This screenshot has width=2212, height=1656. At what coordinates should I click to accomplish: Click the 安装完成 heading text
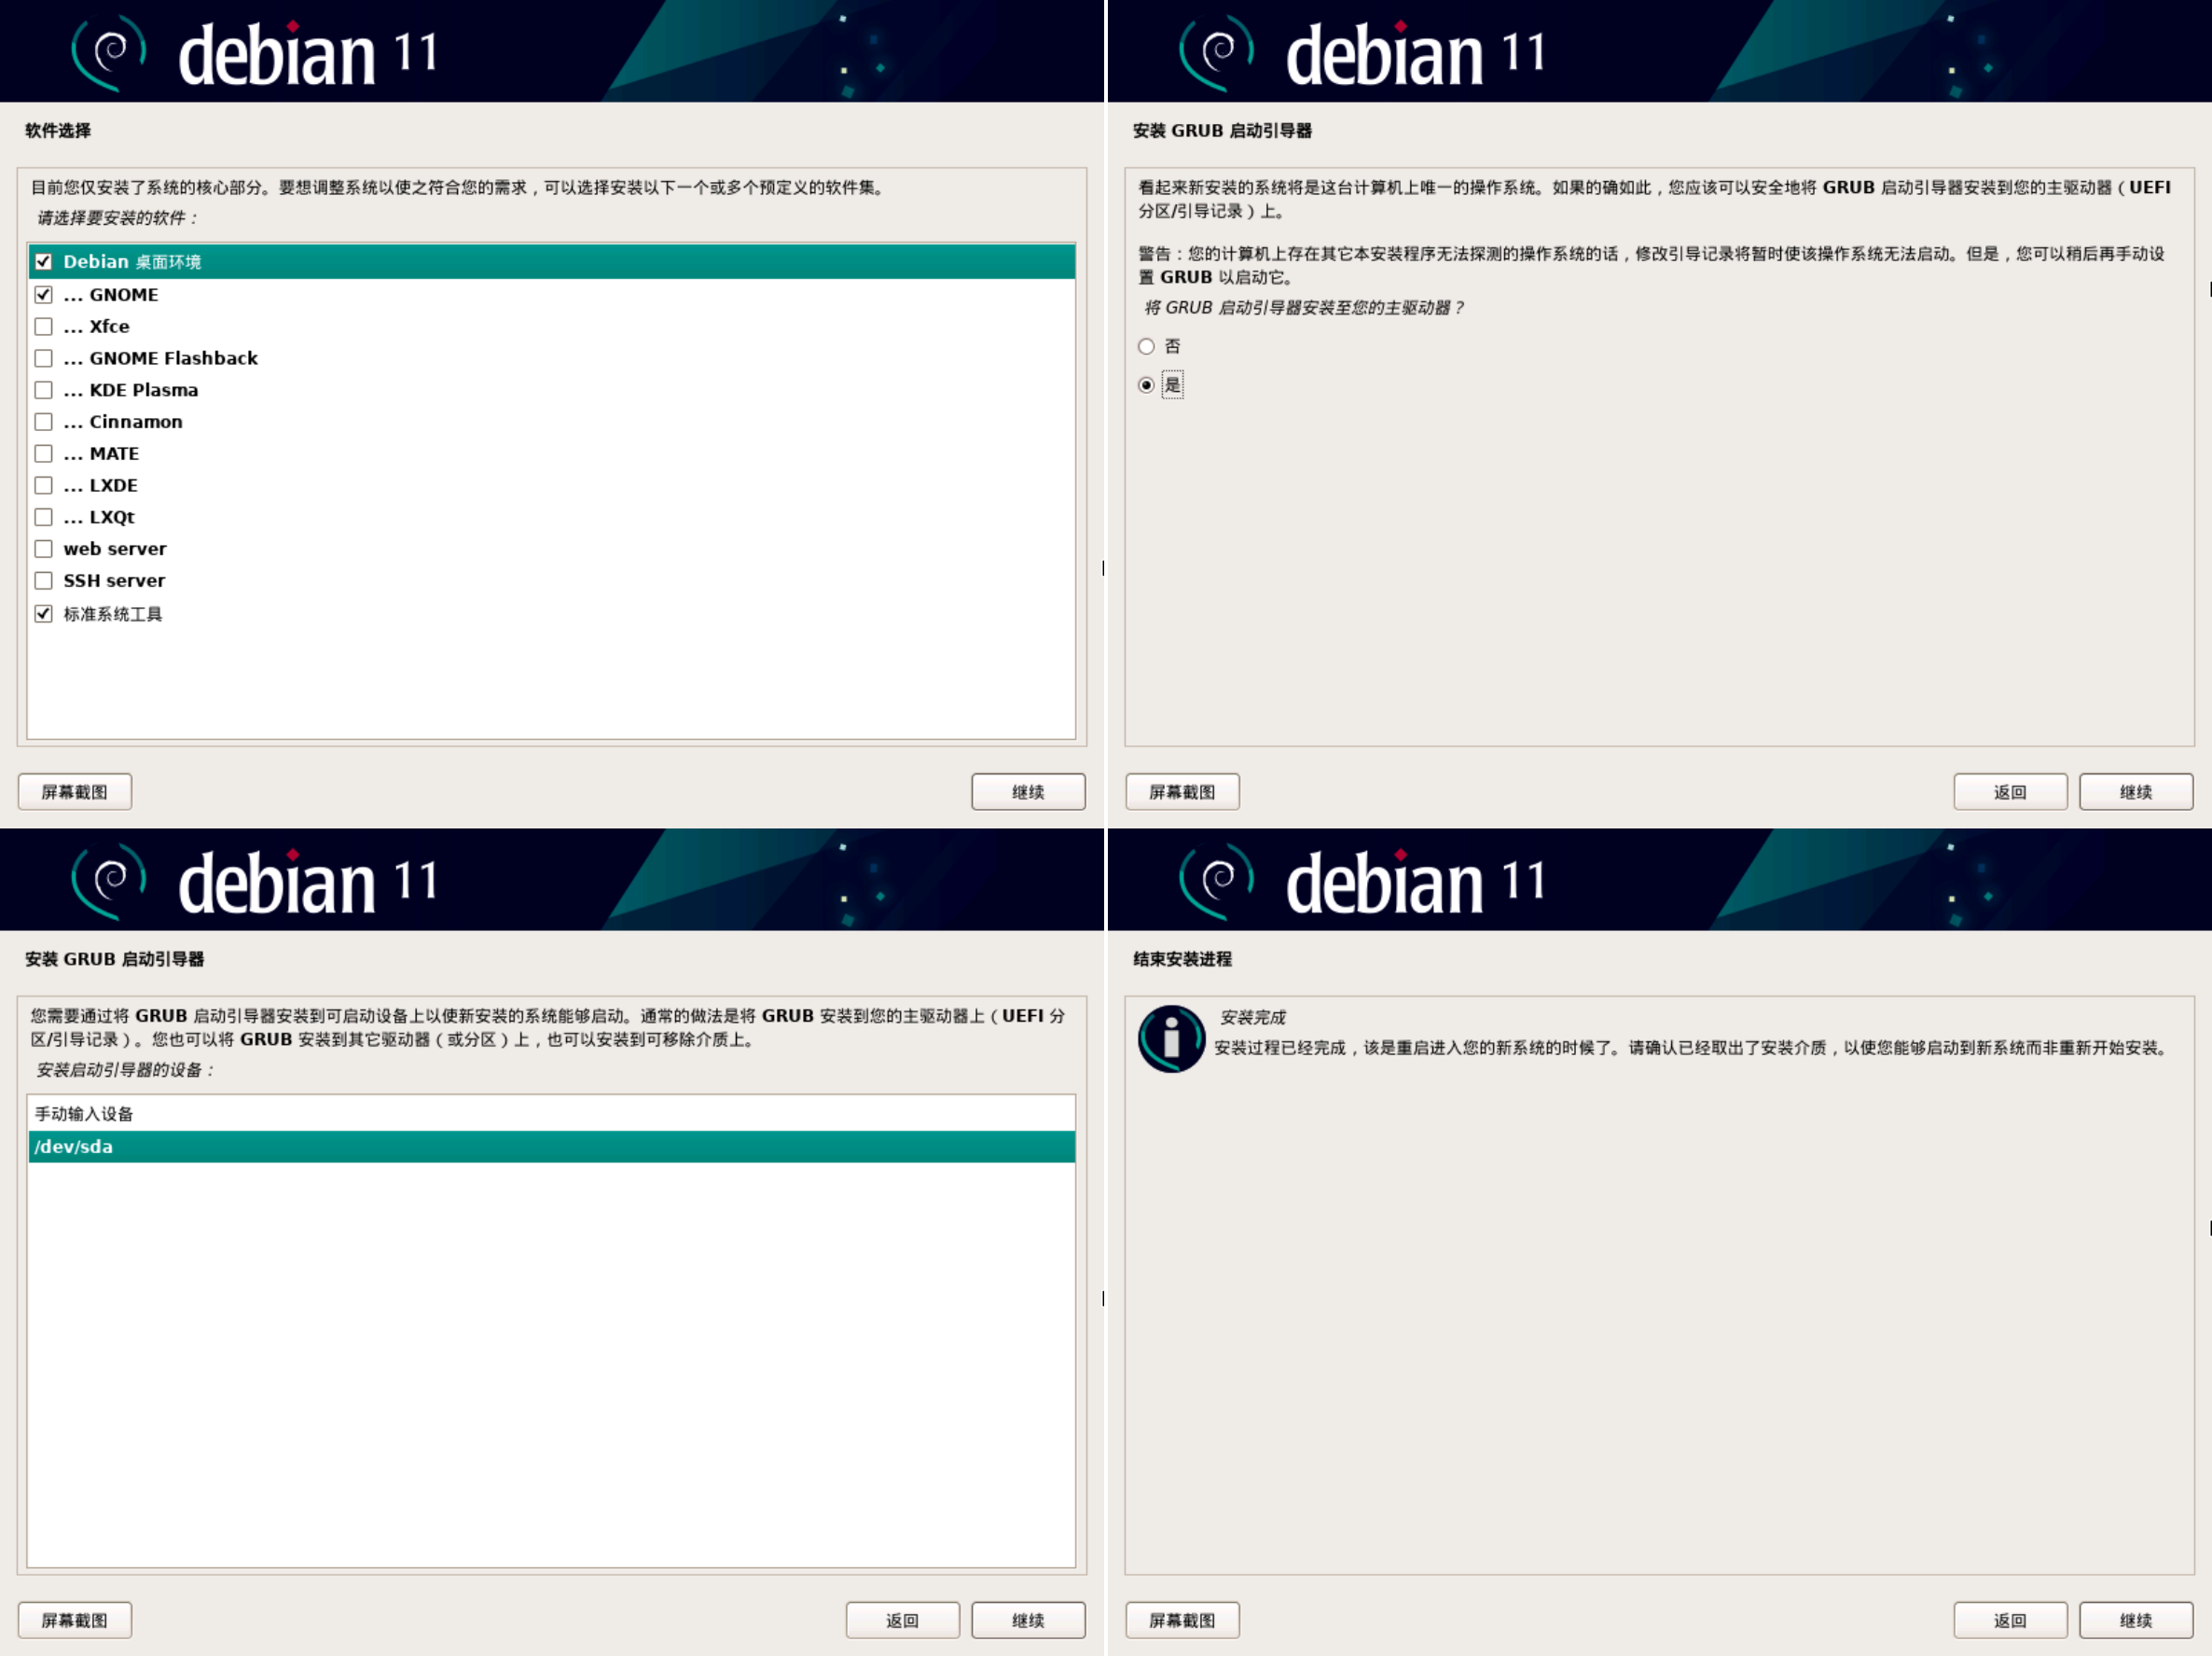1252,1017
